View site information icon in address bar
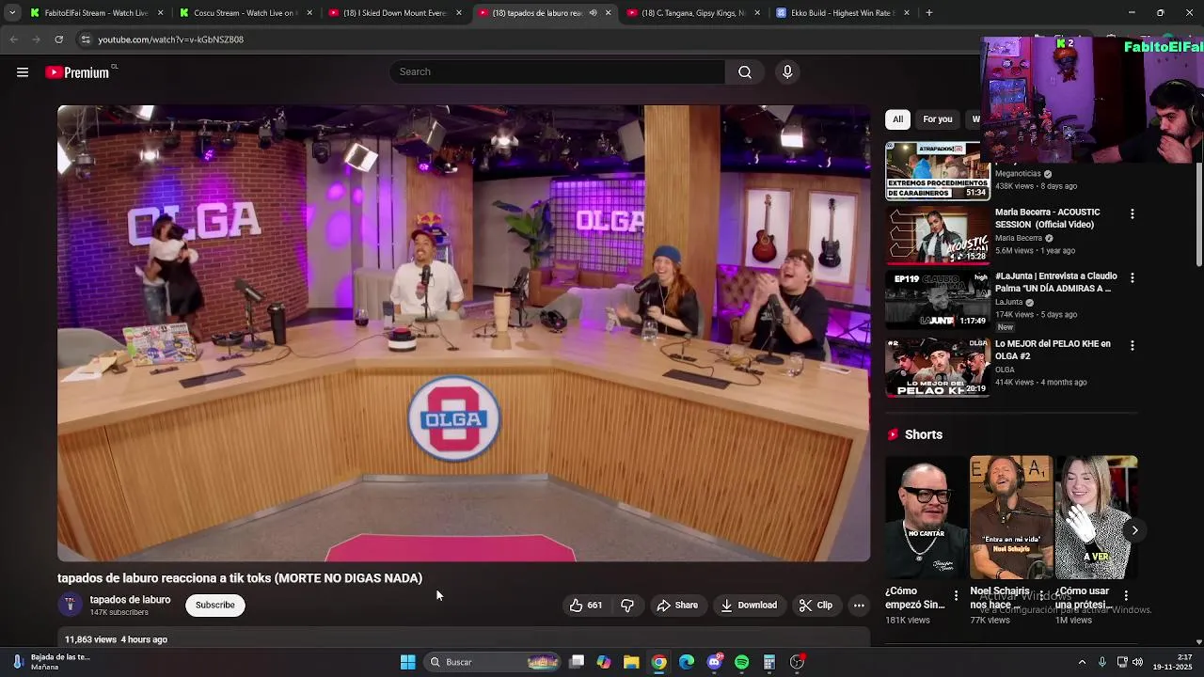 pos(86,39)
